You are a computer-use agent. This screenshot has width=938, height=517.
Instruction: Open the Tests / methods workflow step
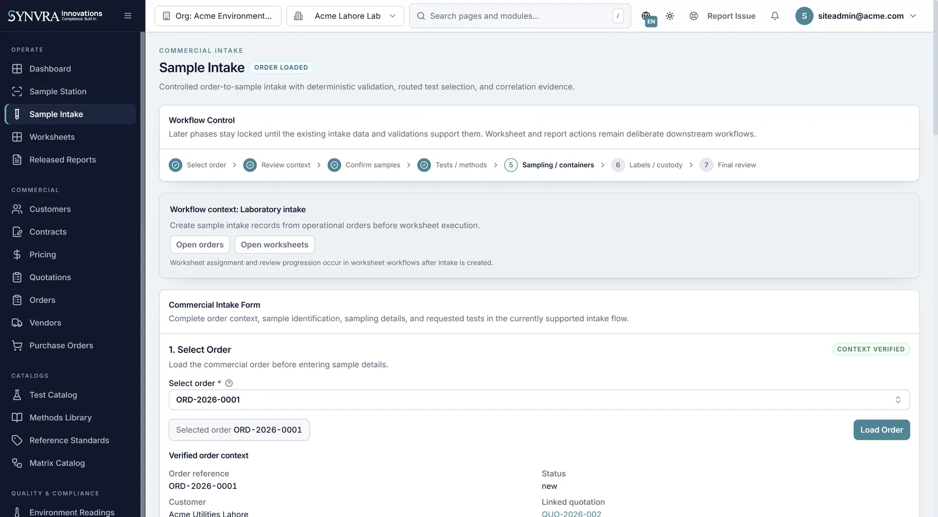click(x=453, y=165)
